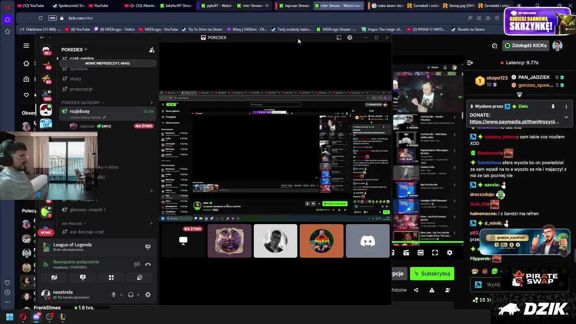The image size is (576, 324).
Task: Open the paymedia donate link in chat
Action: click(514, 121)
